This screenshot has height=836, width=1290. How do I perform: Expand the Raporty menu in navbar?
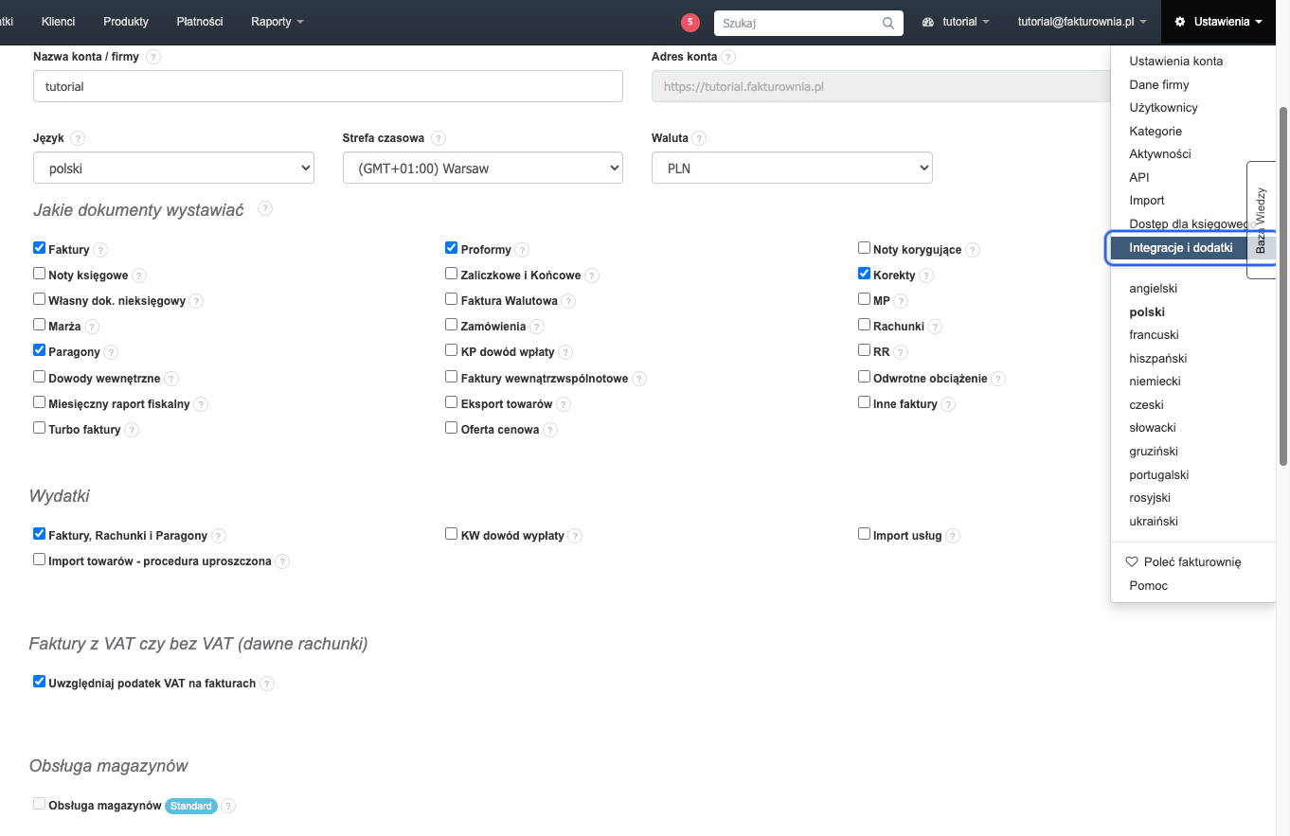pyautogui.click(x=278, y=22)
